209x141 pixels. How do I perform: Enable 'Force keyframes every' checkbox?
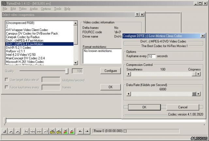(7, 87)
